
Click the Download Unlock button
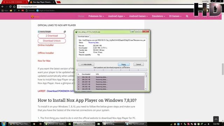coord(52,41)
